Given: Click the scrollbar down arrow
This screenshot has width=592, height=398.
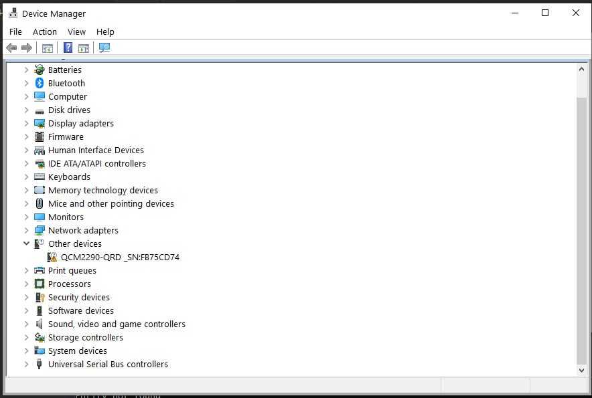Looking at the screenshot, I should pos(581,370).
